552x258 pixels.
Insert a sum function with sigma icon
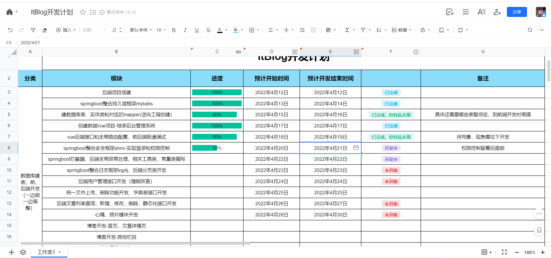tap(347, 30)
